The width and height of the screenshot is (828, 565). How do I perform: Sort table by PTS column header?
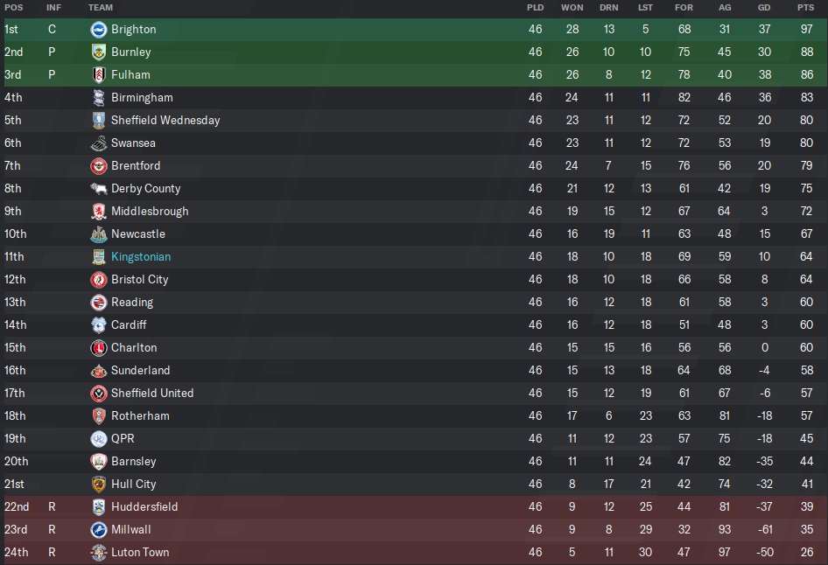tap(805, 7)
